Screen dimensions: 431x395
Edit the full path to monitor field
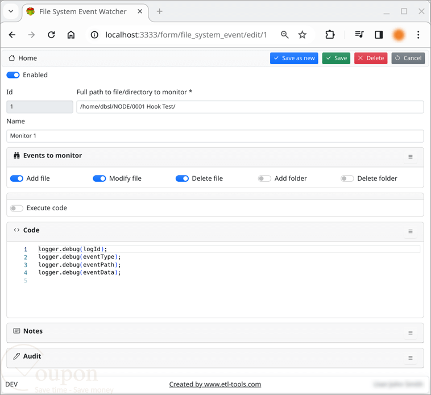[x=250, y=107]
